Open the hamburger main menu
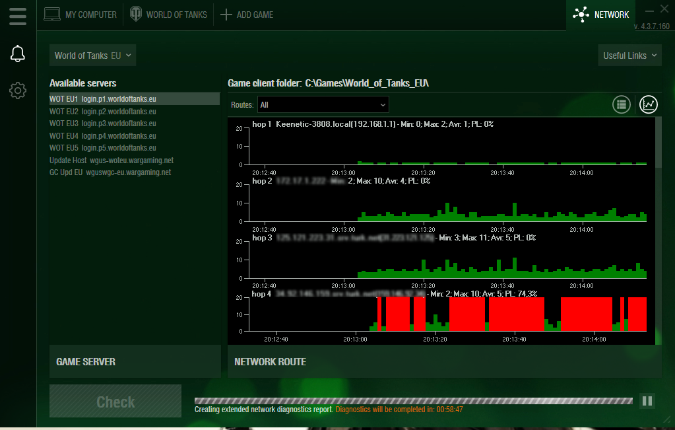This screenshot has height=430, width=675. click(x=18, y=15)
